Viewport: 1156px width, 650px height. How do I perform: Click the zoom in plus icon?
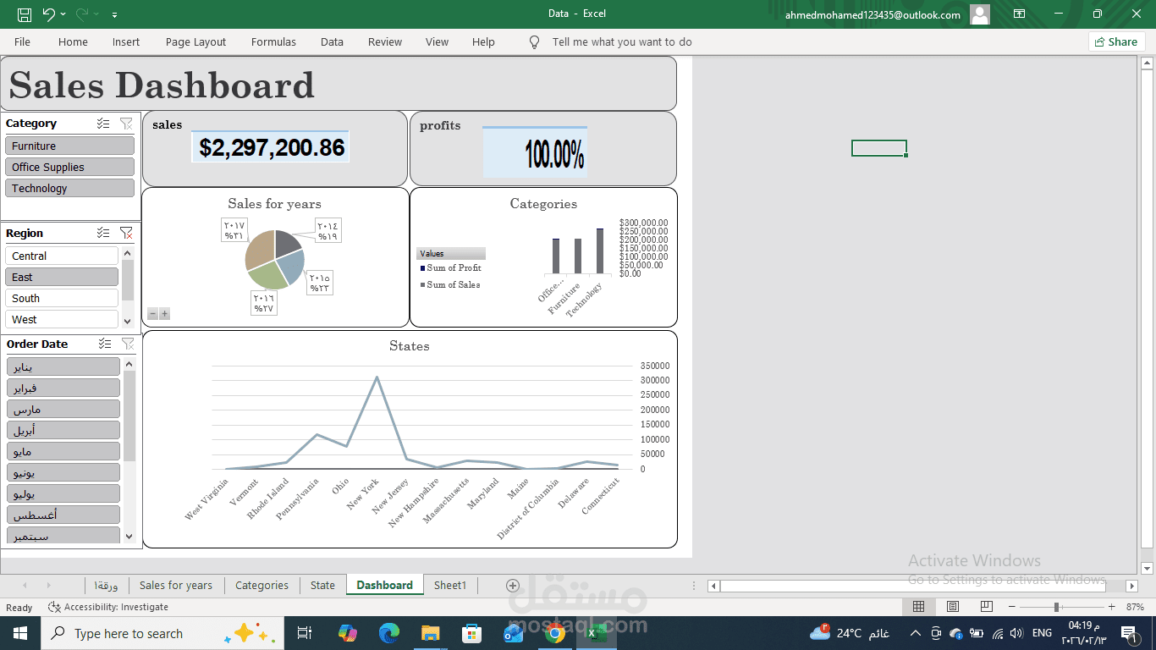point(1110,607)
